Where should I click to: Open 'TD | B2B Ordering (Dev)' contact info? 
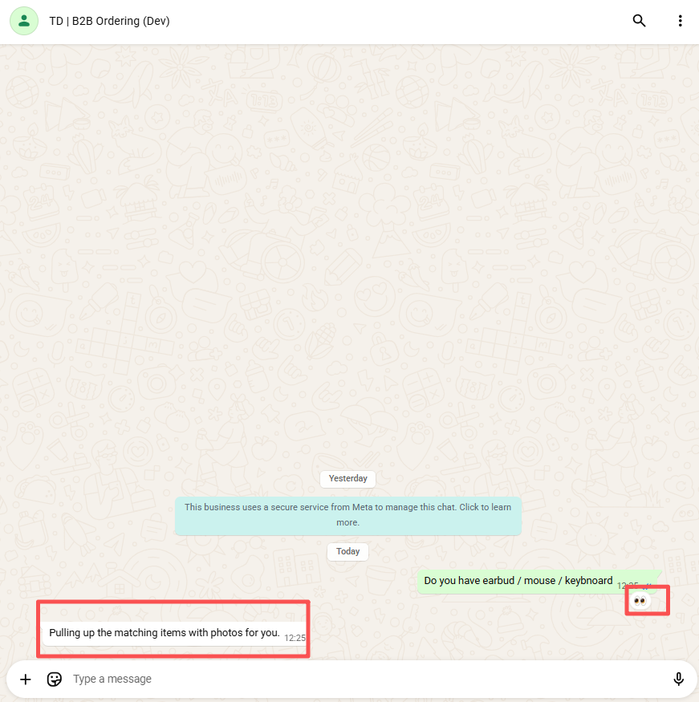pos(109,21)
